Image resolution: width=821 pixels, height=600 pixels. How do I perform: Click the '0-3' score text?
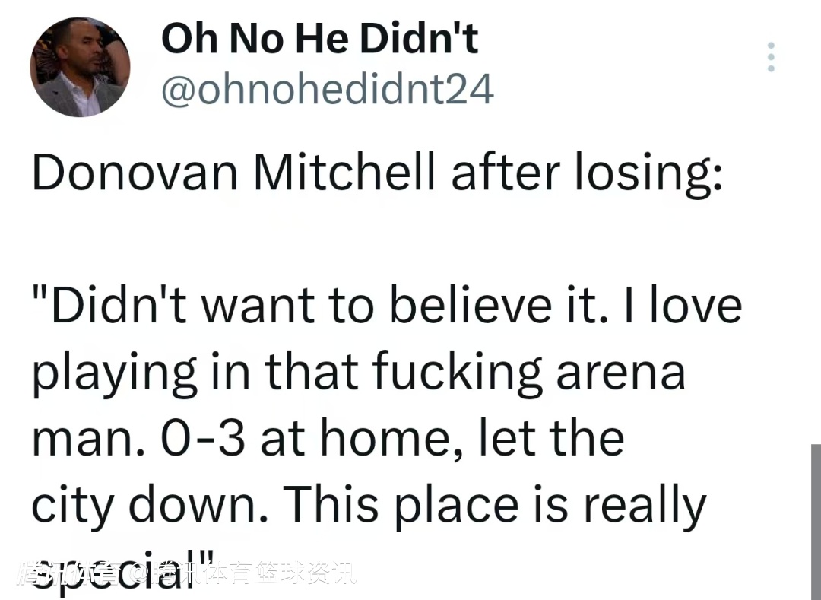203,438
